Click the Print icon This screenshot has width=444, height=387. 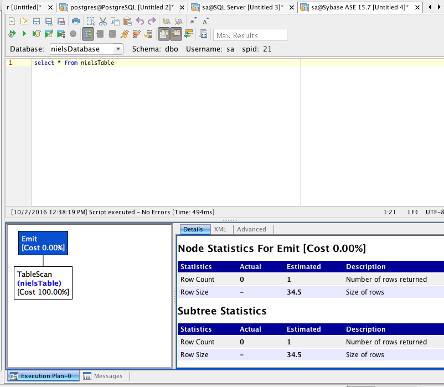[x=75, y=21]
